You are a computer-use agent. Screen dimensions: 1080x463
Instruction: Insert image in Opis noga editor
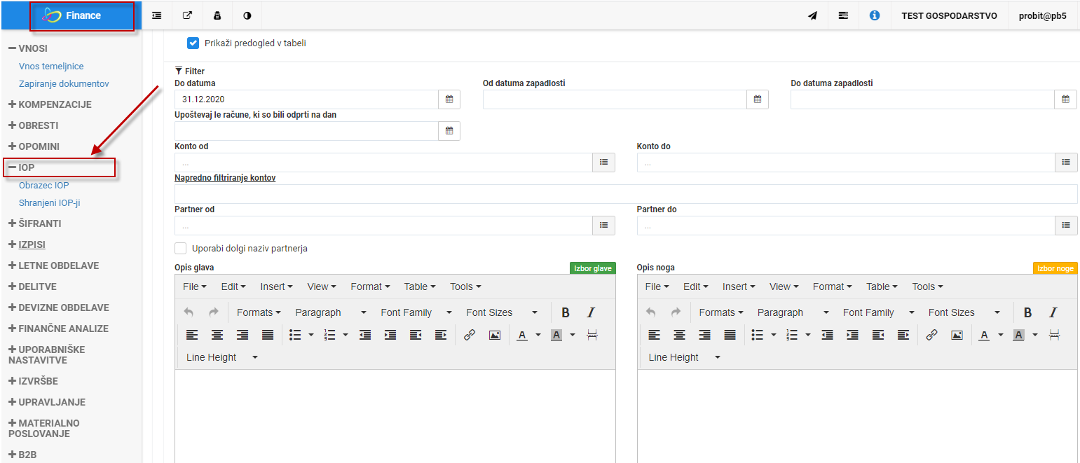(x=957, y=335)
